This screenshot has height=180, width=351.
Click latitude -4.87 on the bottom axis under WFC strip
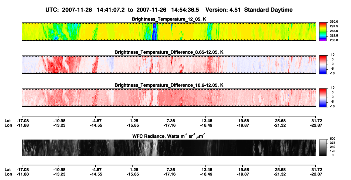pyautogui.click(x=95, y=170)
